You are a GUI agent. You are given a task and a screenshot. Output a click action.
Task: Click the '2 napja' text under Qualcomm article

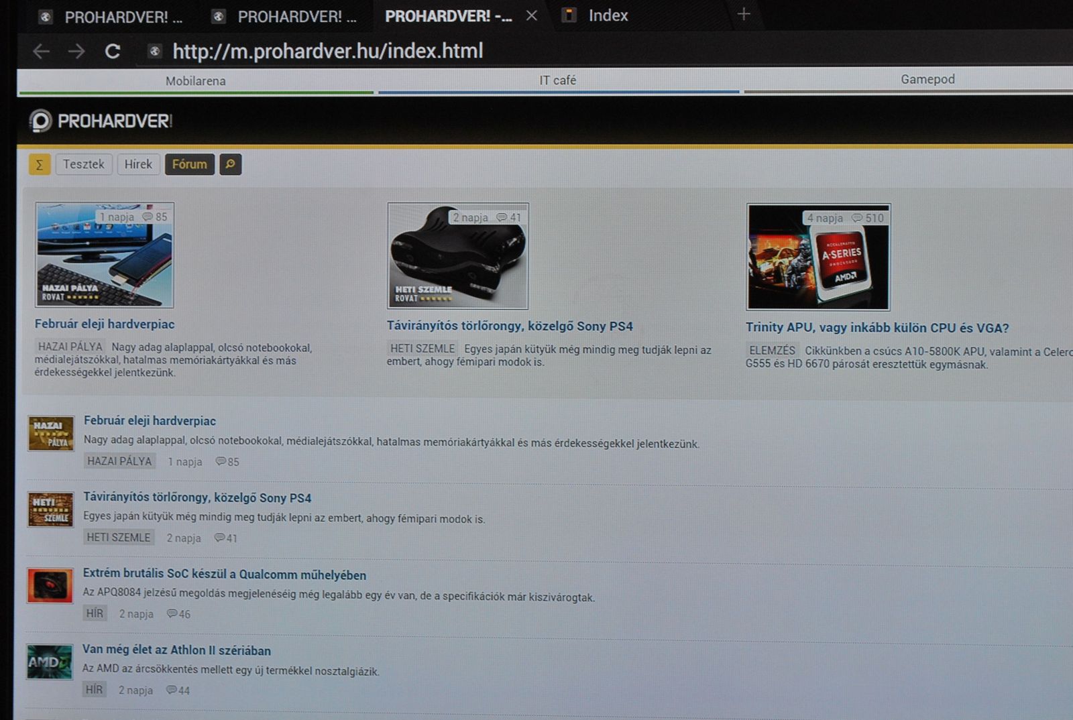(x=136, y=614)
